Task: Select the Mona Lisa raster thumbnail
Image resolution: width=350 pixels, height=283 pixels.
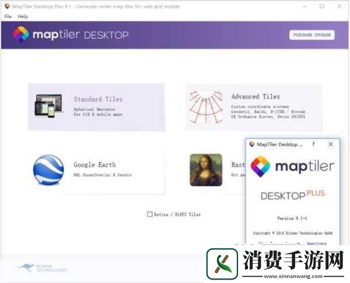Action: tap(206, 170)
